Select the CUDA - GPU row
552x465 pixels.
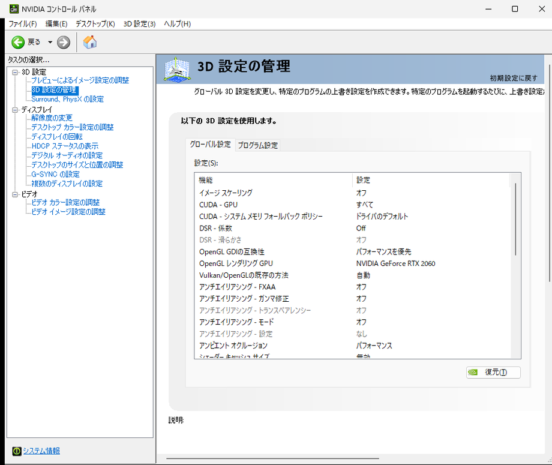[352, 205]
